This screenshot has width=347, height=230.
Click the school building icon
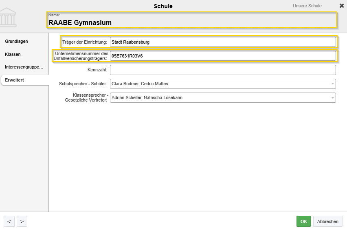pos(8,17)
